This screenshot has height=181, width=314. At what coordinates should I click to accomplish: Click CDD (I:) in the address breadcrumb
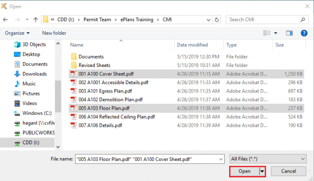point(66,20)
